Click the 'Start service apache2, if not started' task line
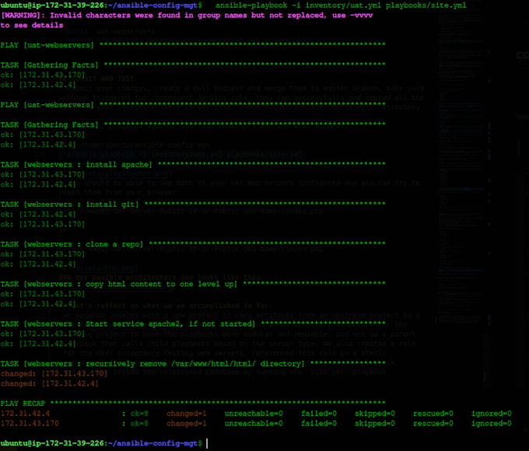529x451 pixels. coord(128,323)
